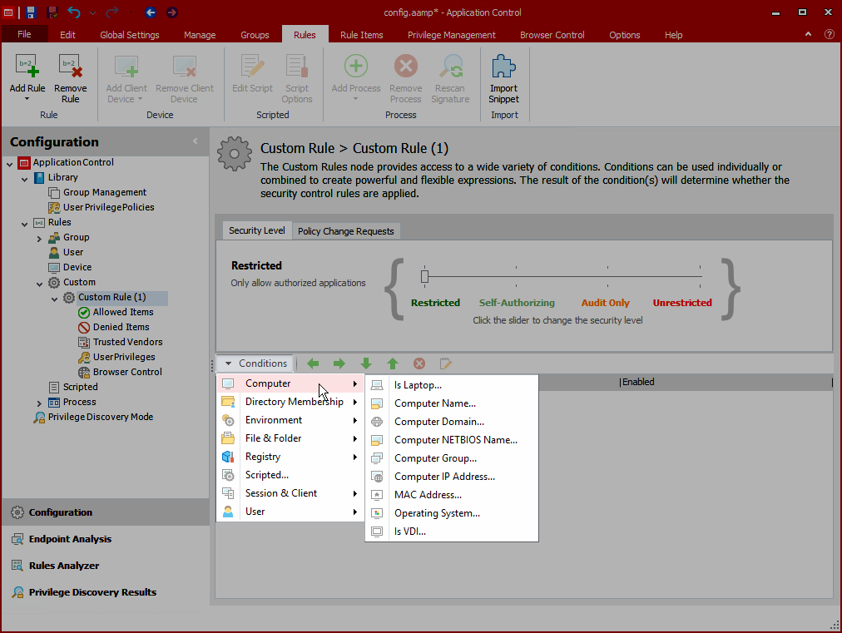Click the Undo arrow in title bar
This screenshot has width=842, height=633.
[x=74, y=12]
